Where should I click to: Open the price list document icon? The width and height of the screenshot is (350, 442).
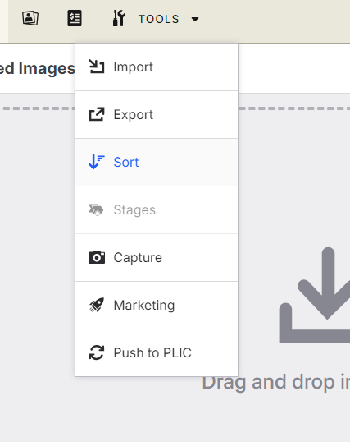[x=75, y=18]
